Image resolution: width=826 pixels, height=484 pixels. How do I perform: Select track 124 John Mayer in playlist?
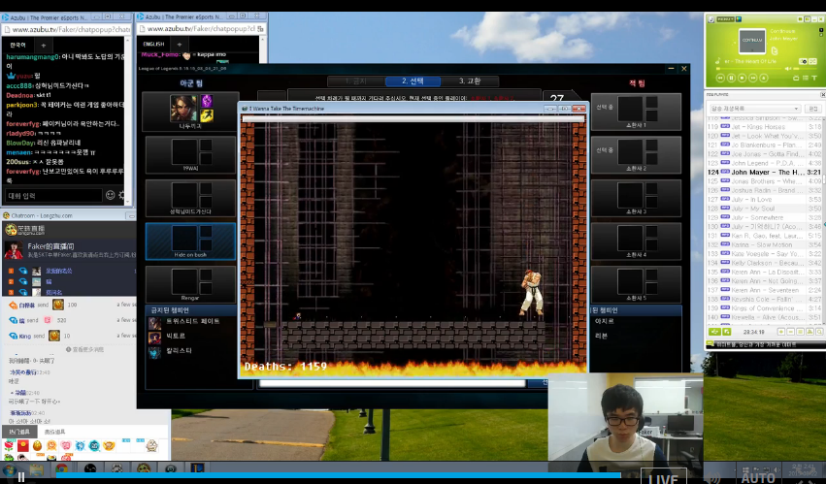pos(763,173)
